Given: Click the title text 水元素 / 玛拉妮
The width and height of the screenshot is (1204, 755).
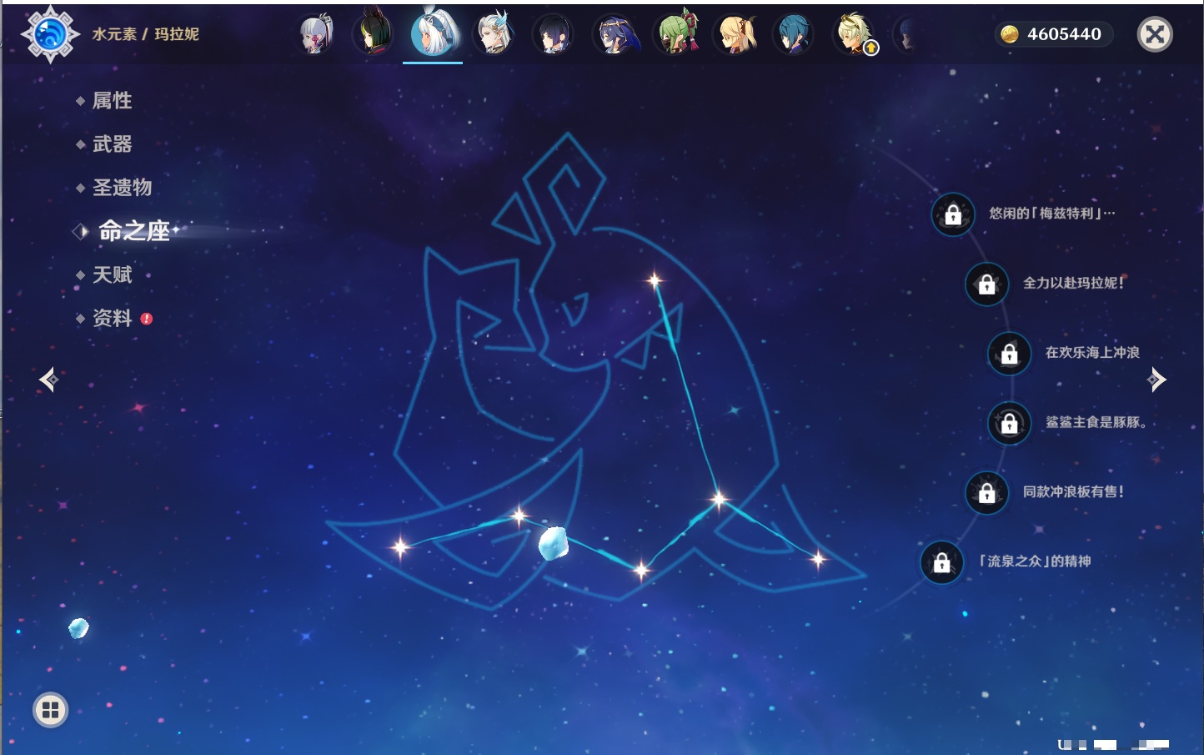Looking at the screenshot, I should (x=145, y=34).
